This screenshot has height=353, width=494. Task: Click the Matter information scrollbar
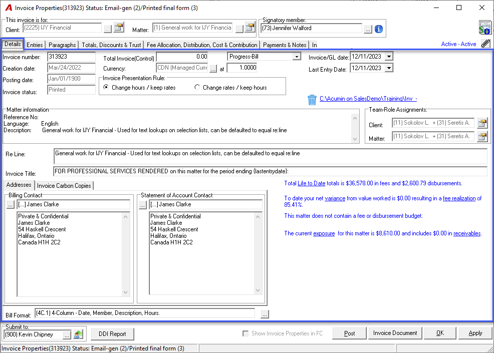coord(355,129)
